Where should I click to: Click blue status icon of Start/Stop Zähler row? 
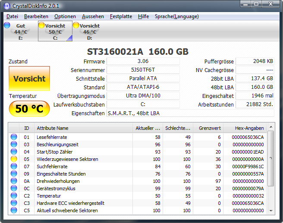14,151
